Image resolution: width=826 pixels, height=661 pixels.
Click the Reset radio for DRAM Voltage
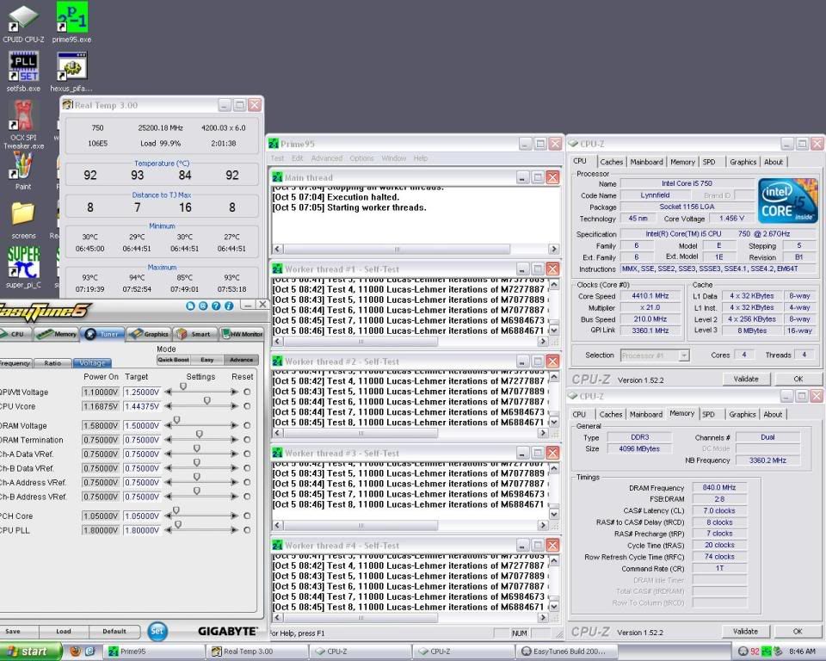247,425
